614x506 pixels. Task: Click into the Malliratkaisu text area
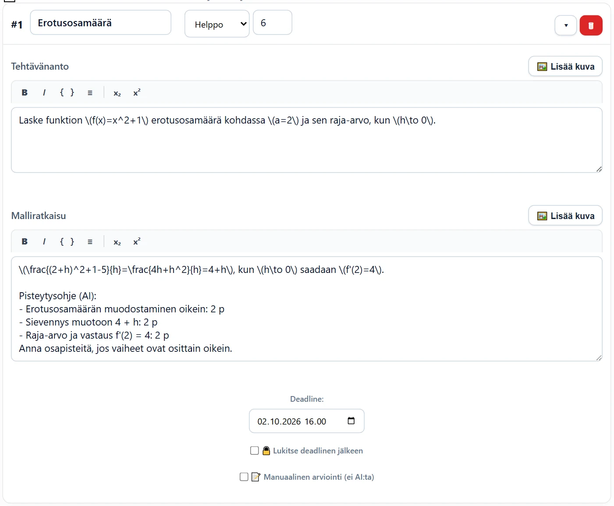click(x=307, y=309)
